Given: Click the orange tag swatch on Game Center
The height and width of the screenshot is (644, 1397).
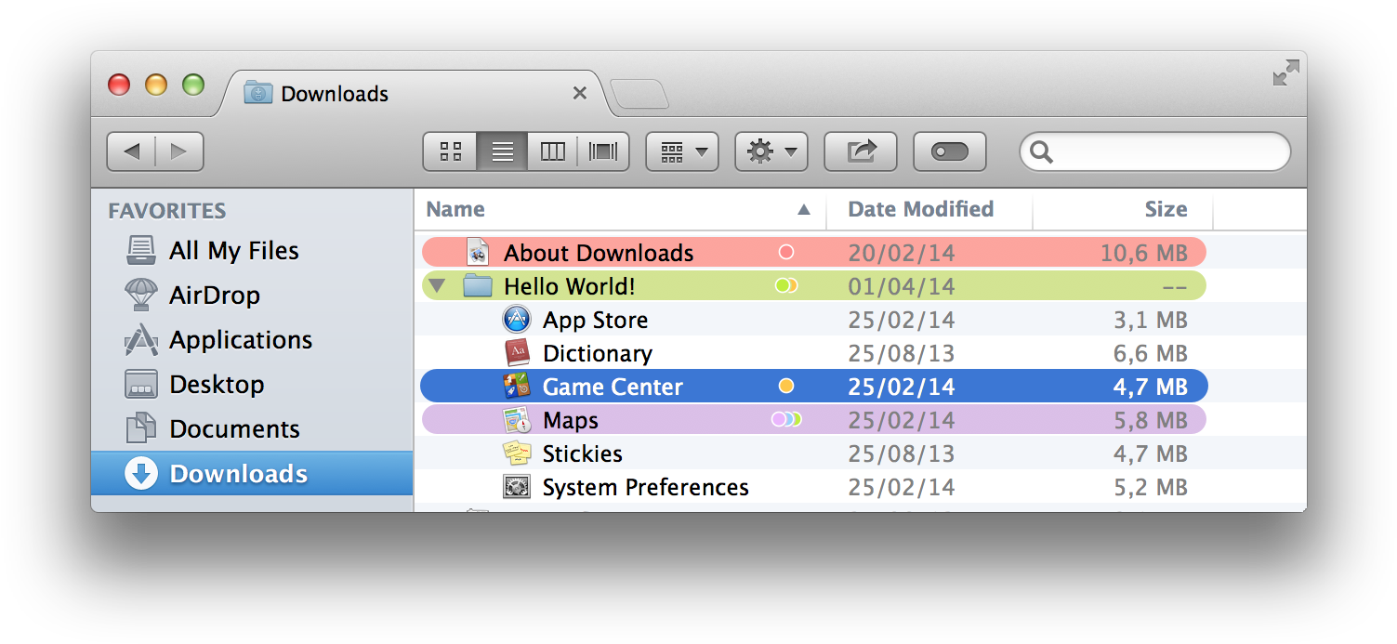Looking at the screenshot, I should [785, 386].
